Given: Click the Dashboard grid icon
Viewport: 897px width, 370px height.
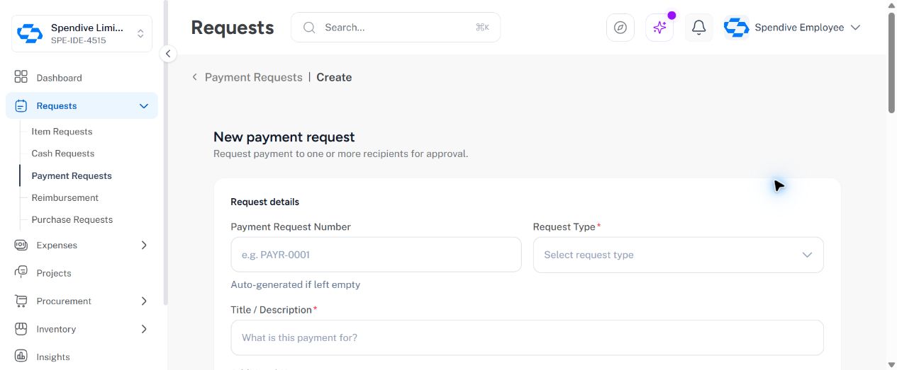Looking at the screenshot, I should click(21, 77).
